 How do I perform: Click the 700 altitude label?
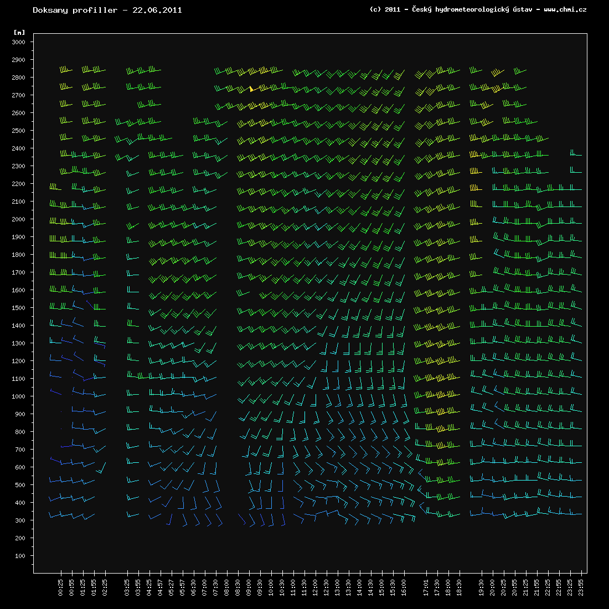coord(20,450)
